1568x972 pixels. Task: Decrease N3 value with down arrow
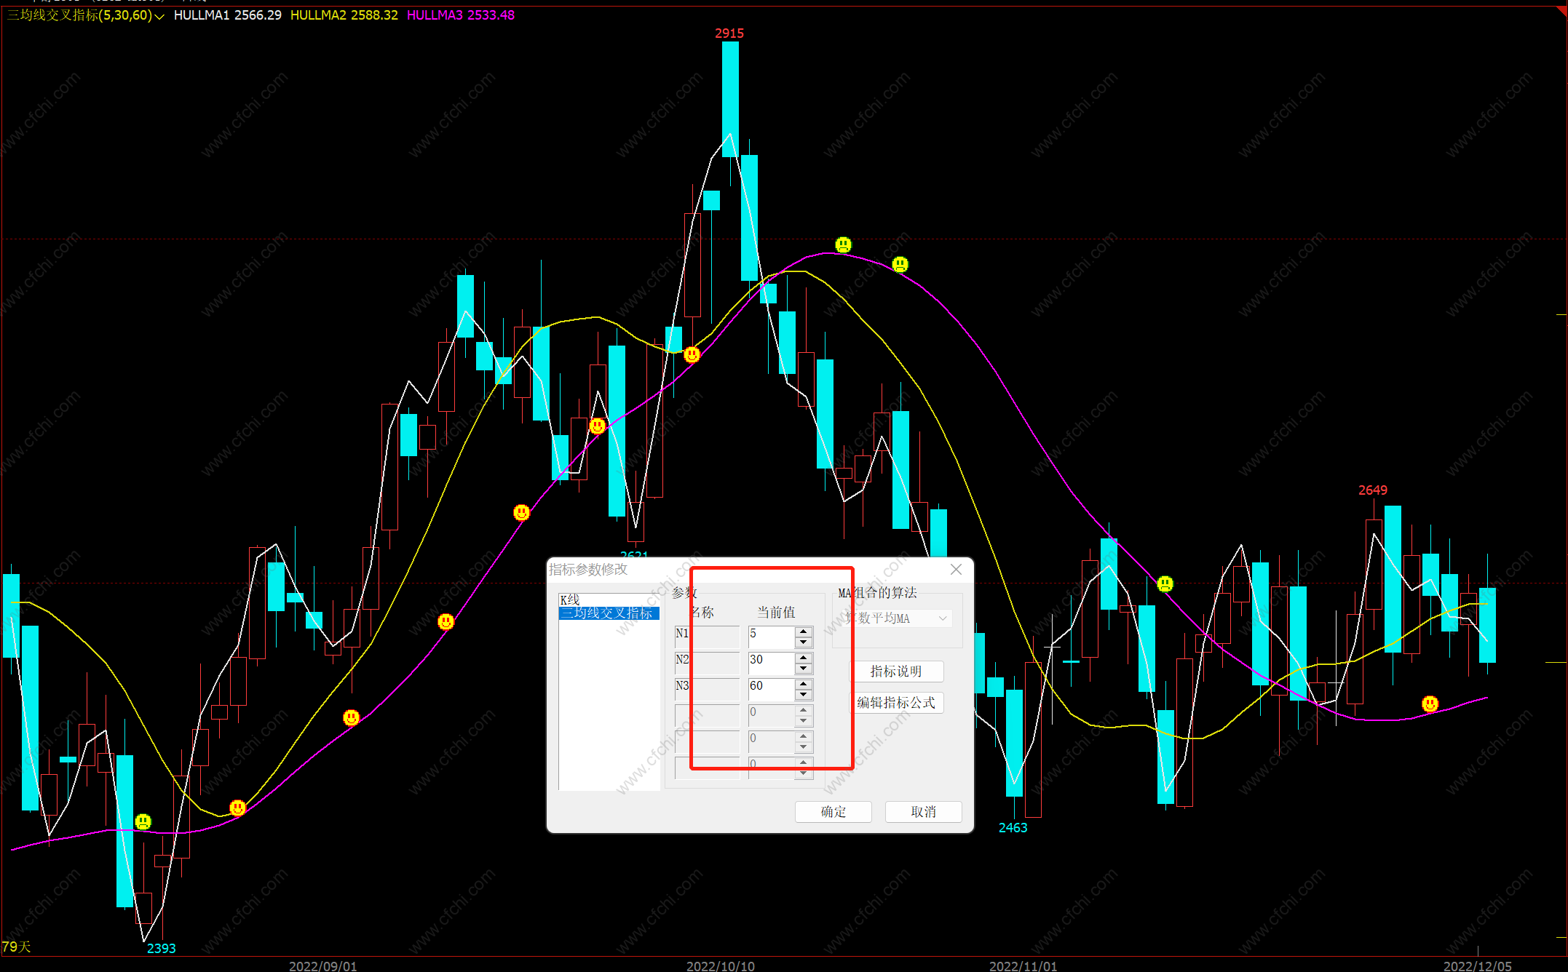click(x=804, y=695)
